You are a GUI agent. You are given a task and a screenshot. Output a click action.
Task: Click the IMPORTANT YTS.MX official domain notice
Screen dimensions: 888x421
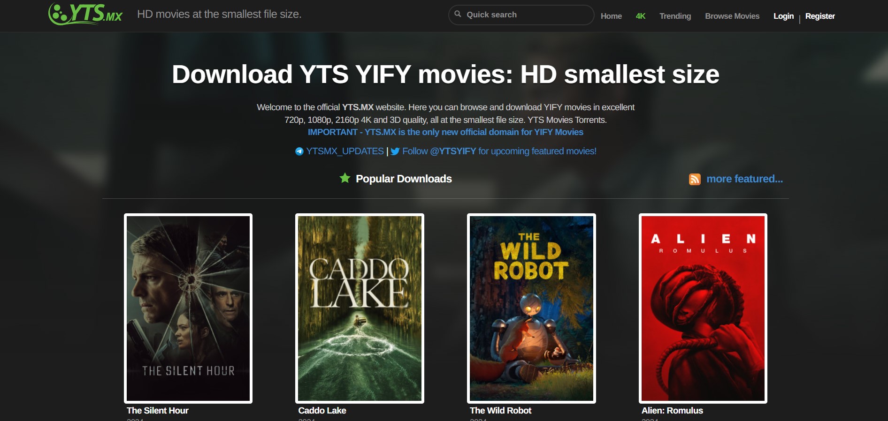[445, 132]
